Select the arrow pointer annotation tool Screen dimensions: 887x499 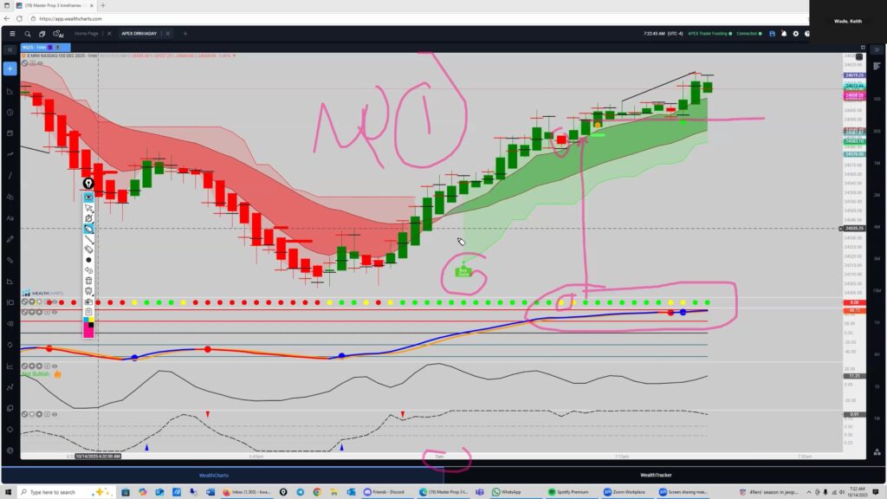88,208
